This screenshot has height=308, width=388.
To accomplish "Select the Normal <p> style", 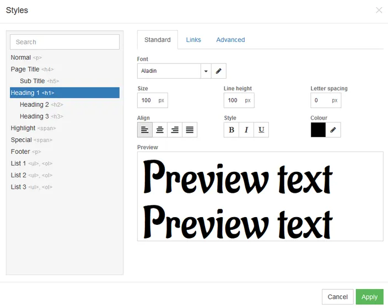I will click(x=64, y=57).
